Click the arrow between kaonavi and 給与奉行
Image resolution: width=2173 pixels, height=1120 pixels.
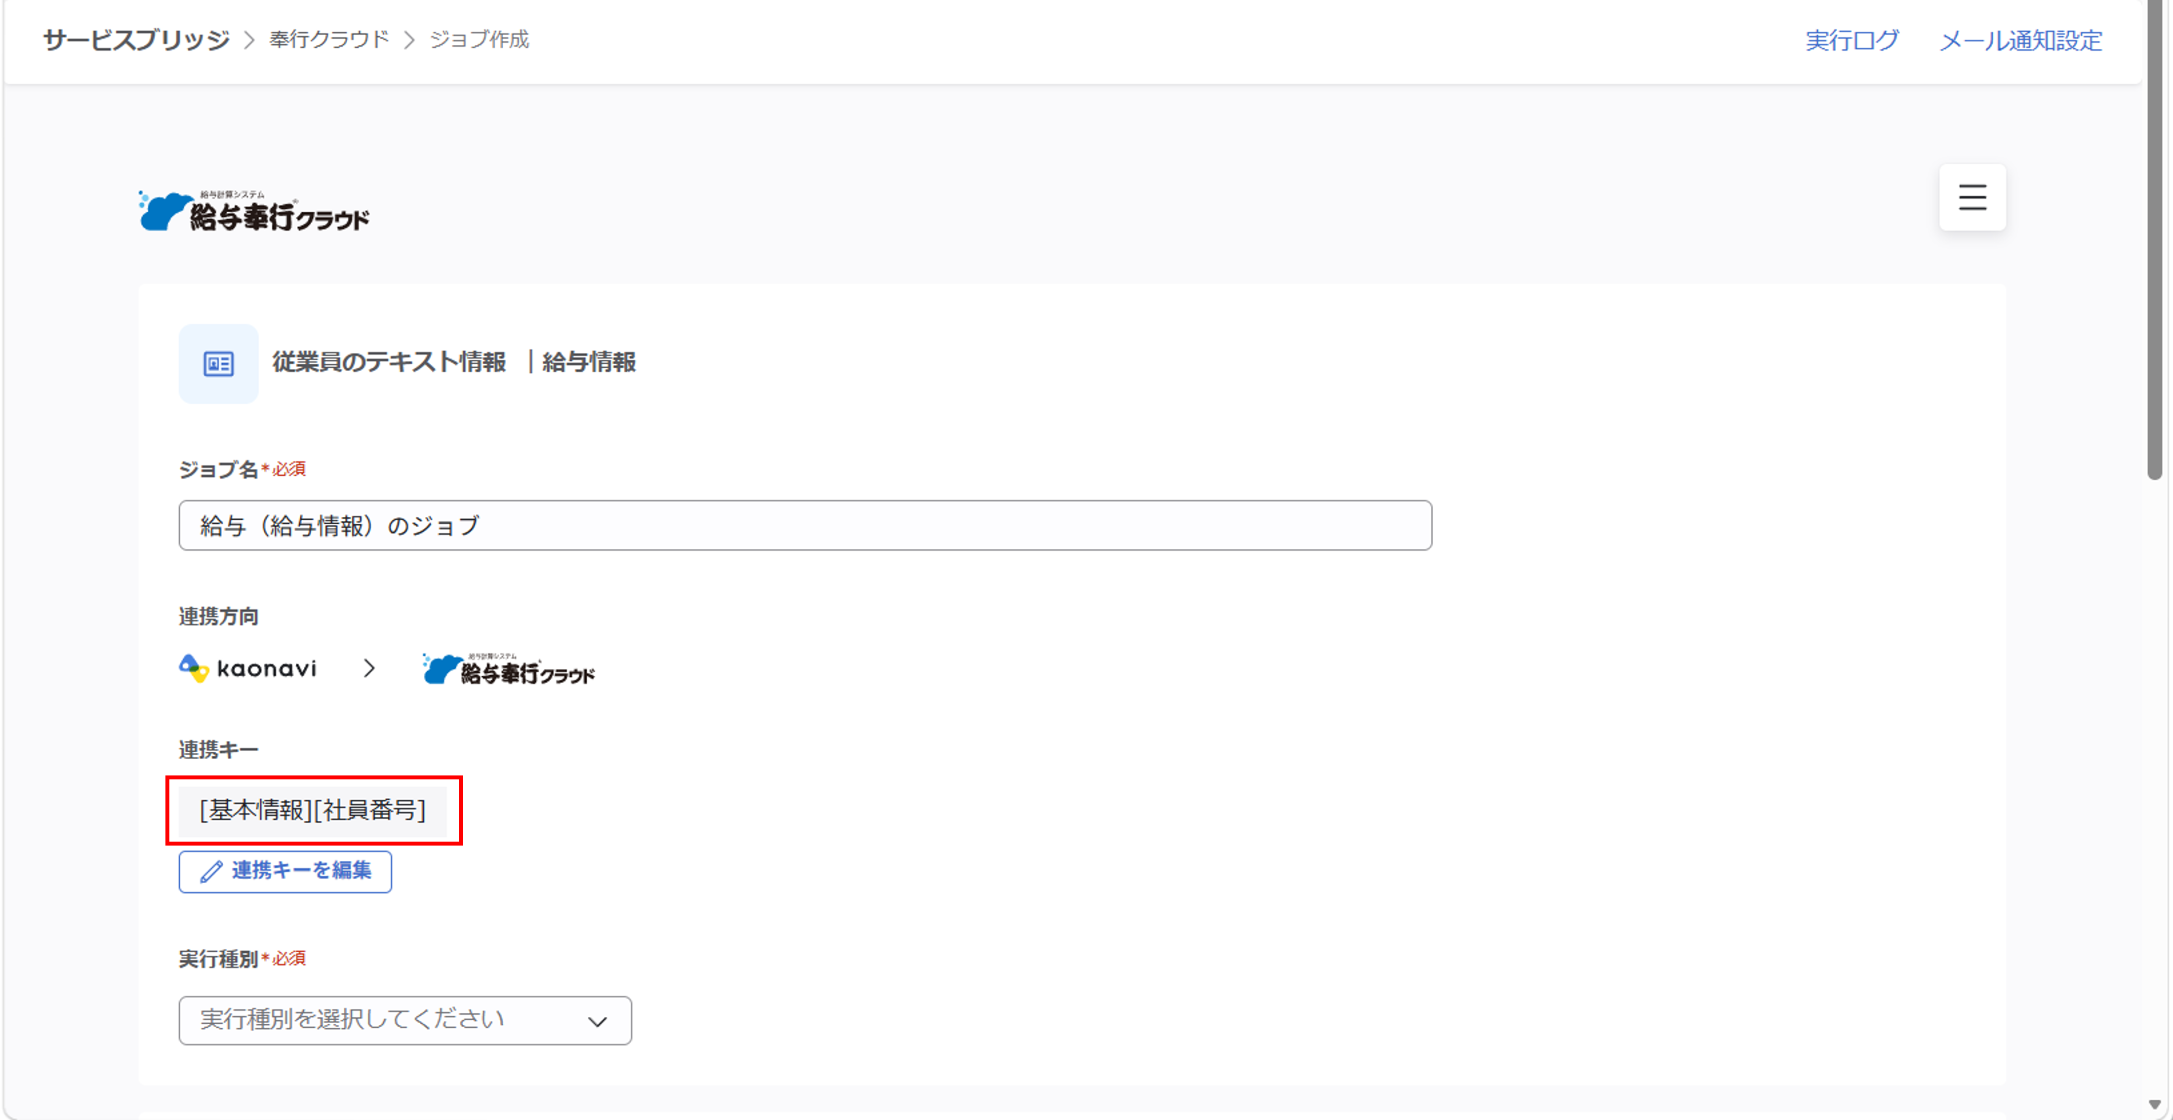368,669
